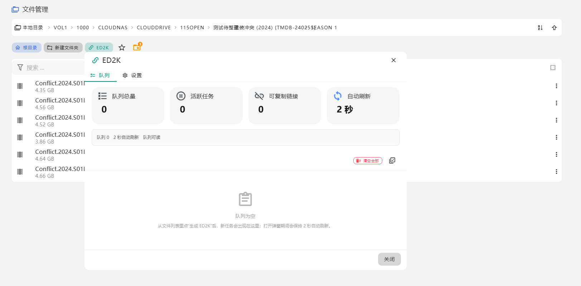Viewport: 581px width, 286px height.
Task: Open the starred folder icon with badge
Action: (x=137, y=47)
